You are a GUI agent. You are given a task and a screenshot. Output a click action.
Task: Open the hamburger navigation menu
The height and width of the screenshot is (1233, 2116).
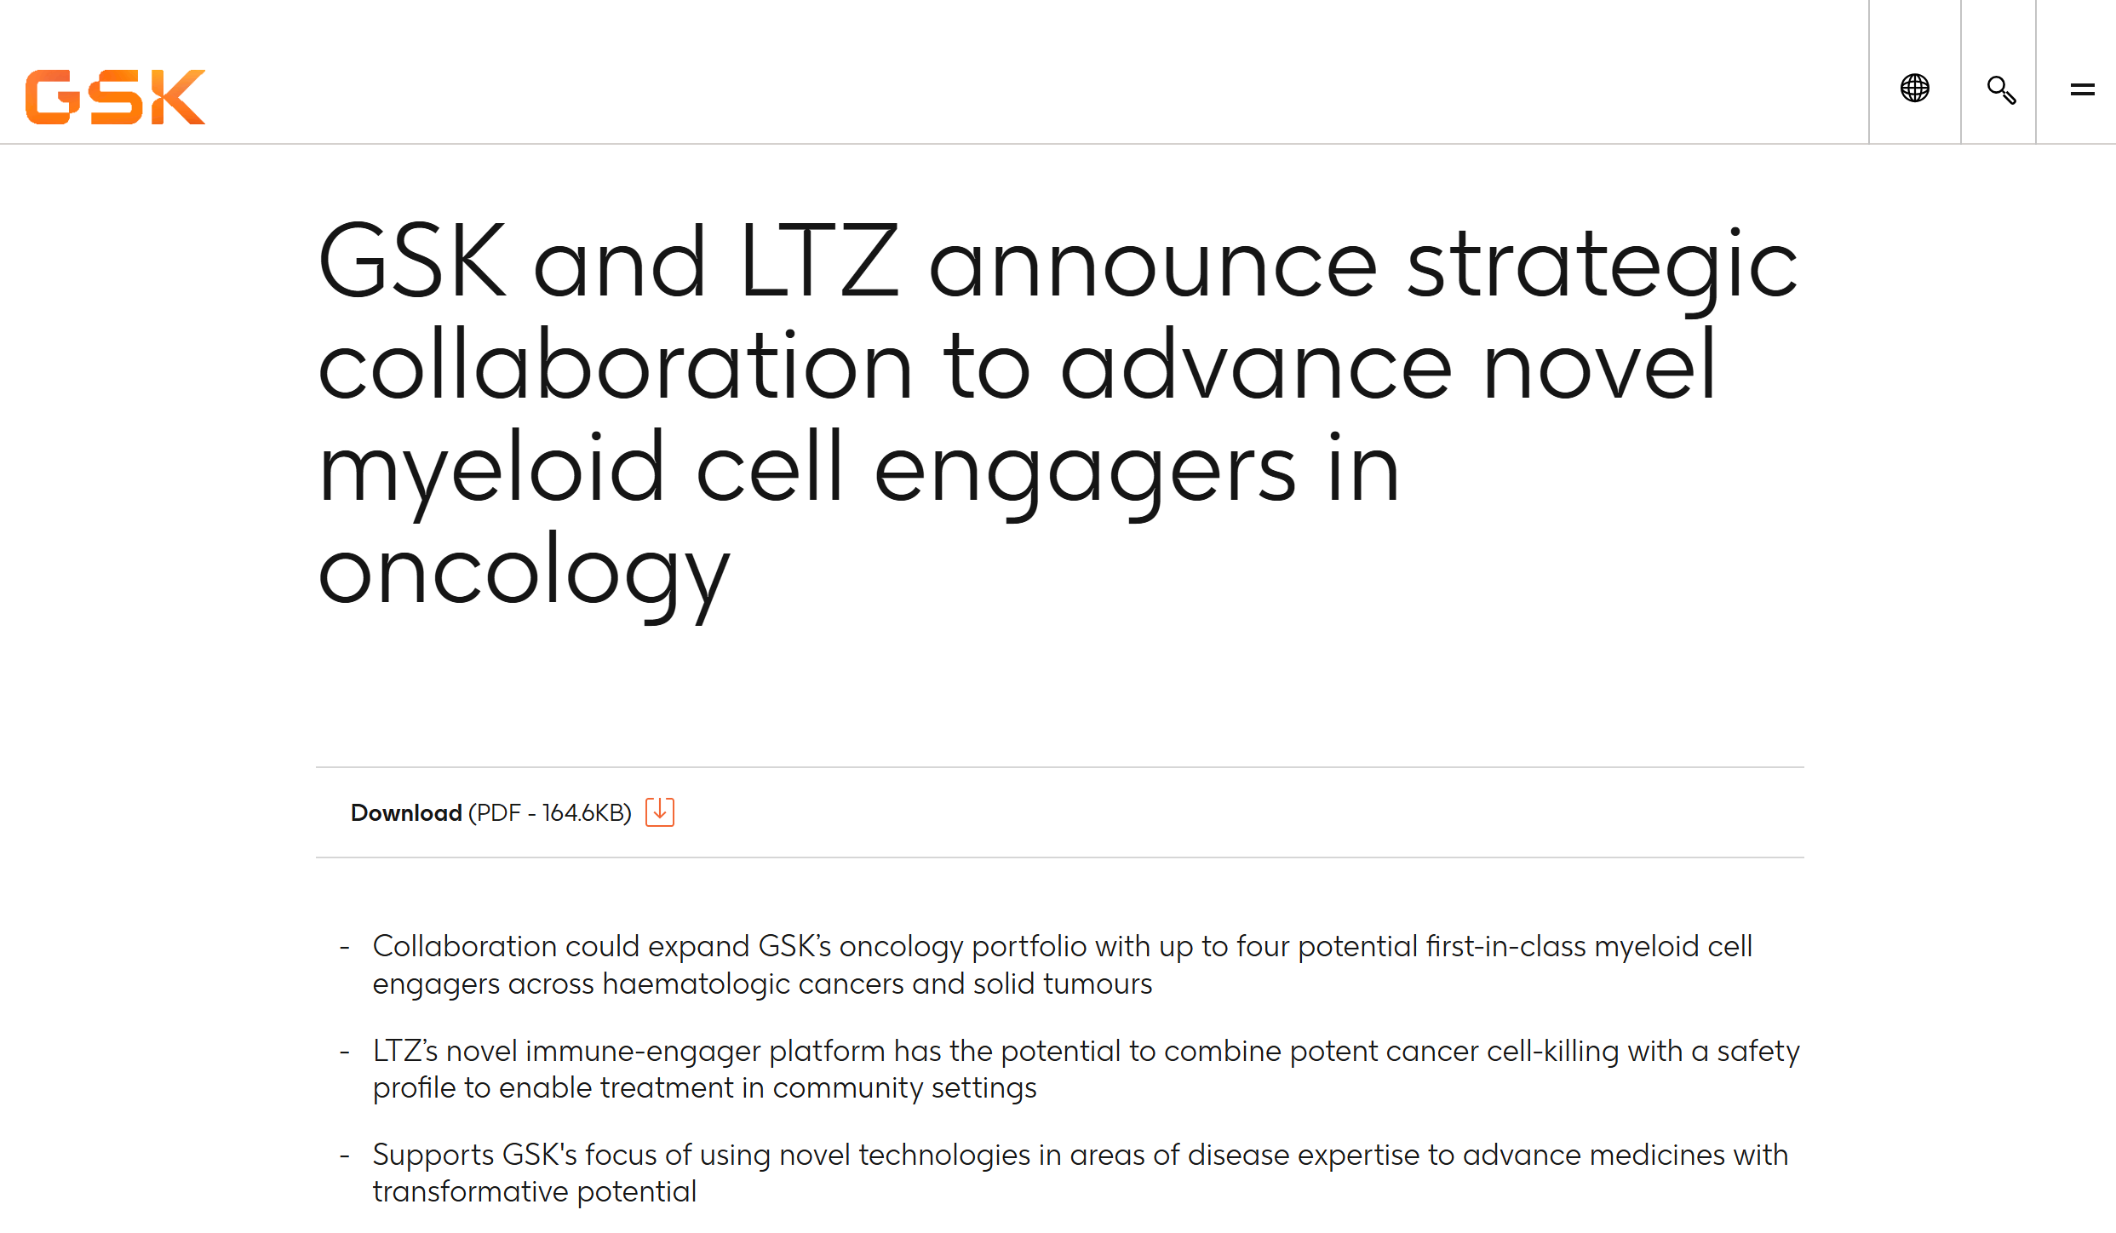[x=2082, y=89]
